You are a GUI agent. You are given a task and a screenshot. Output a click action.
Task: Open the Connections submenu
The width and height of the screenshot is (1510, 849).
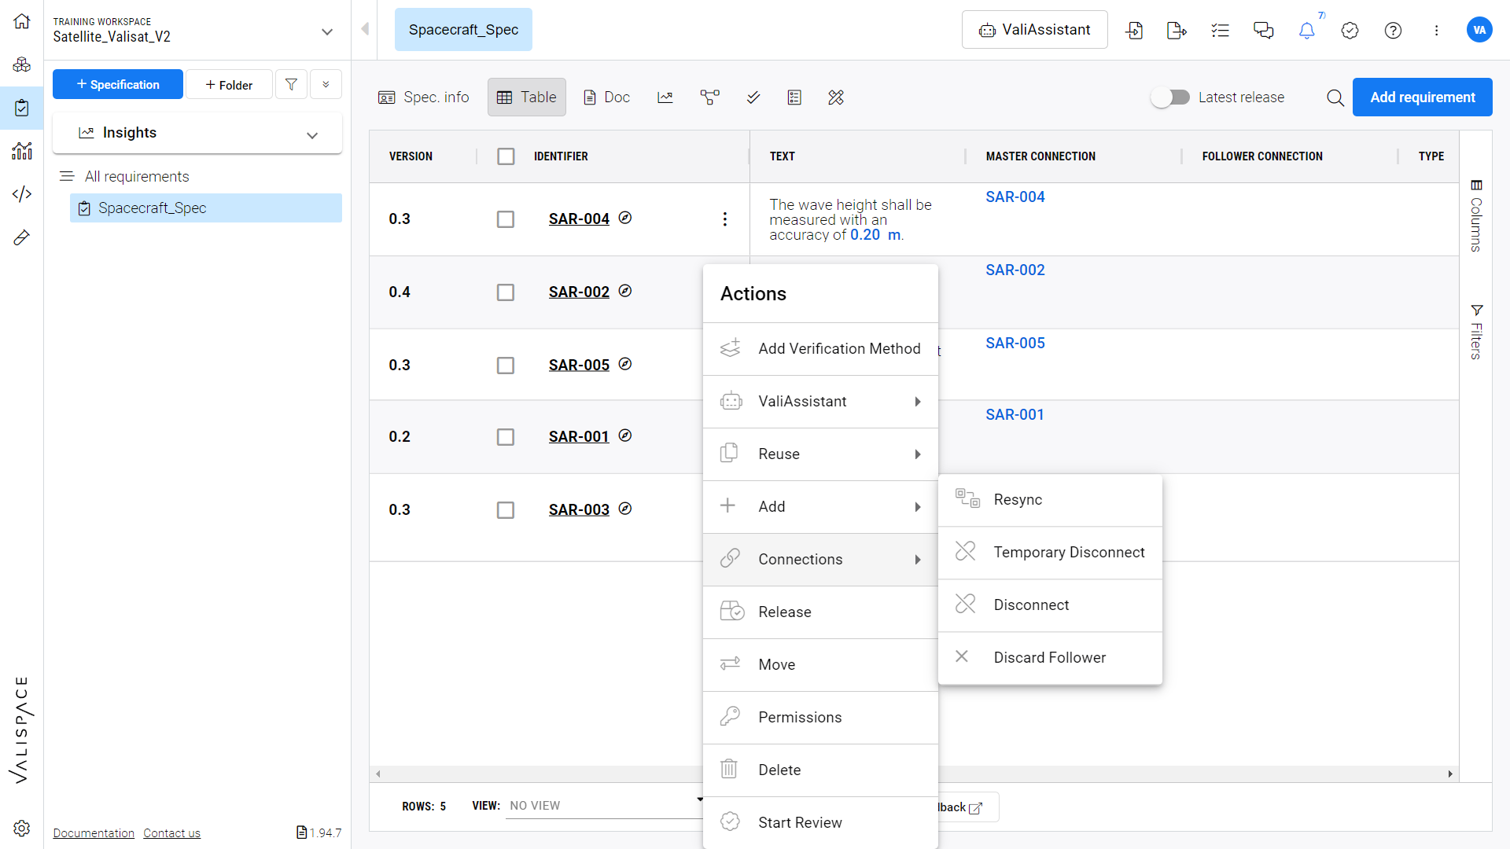820,560
